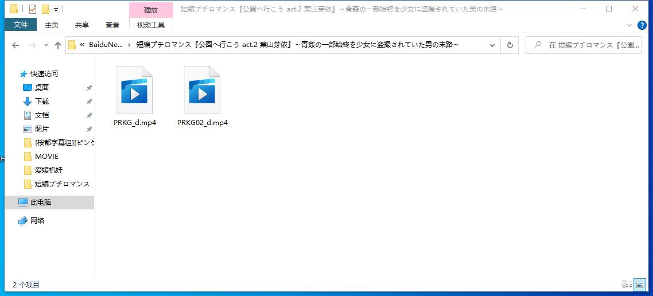Open the 文件 menu tab
The width and height of the screenshot is (653, 296).
click(x=21, y=25)
